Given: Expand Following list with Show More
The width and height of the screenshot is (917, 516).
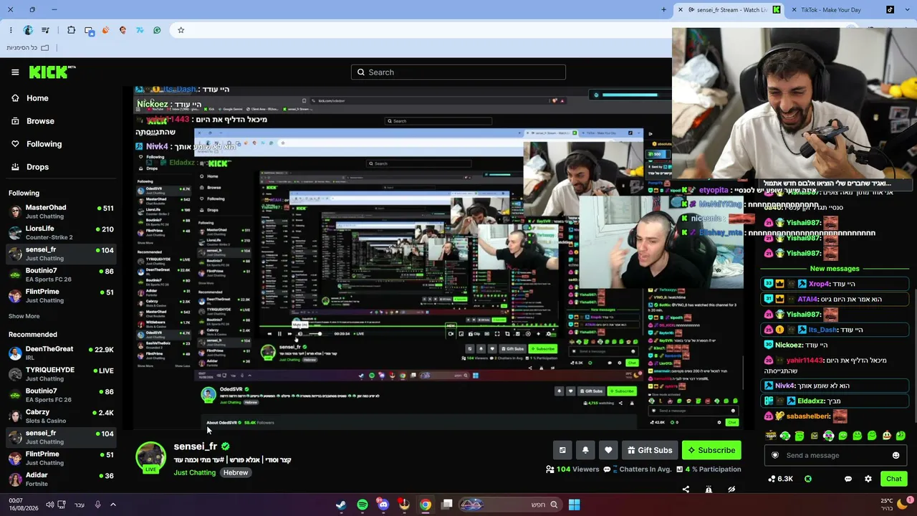Looking at the screenshot, I should pyautogui.click(x=24, y=316).
